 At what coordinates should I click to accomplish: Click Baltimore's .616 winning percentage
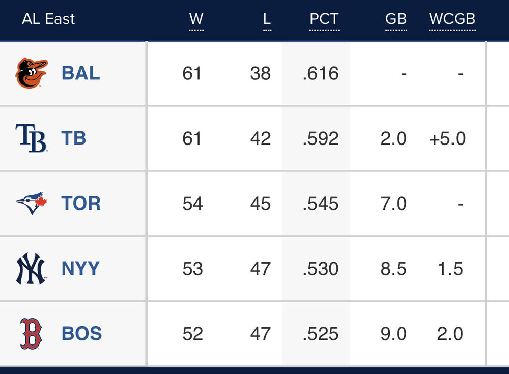click(320, 73)
